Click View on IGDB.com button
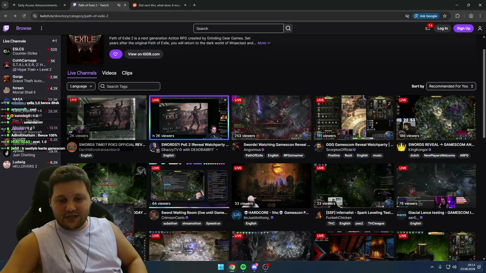486x273 pixels. point(144,54)
